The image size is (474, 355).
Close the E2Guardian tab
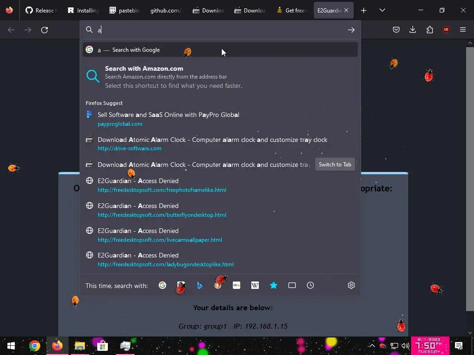346,10
